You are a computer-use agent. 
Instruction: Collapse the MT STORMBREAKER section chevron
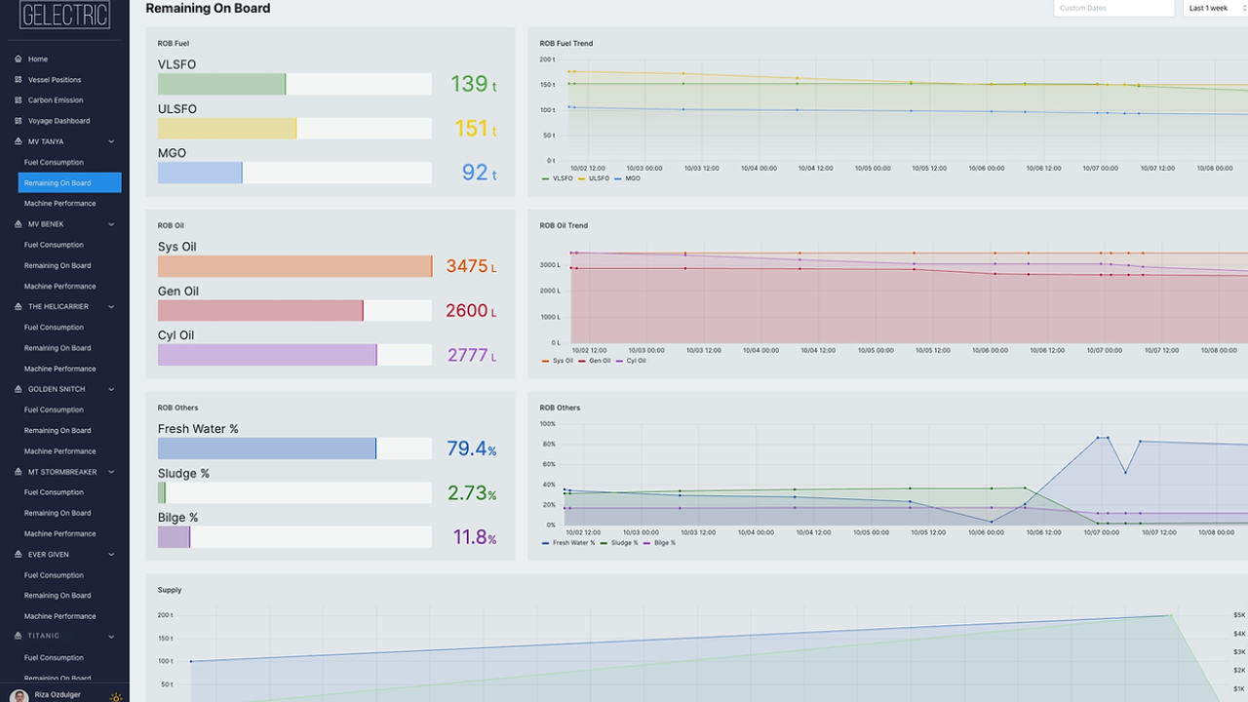(111, 472)
